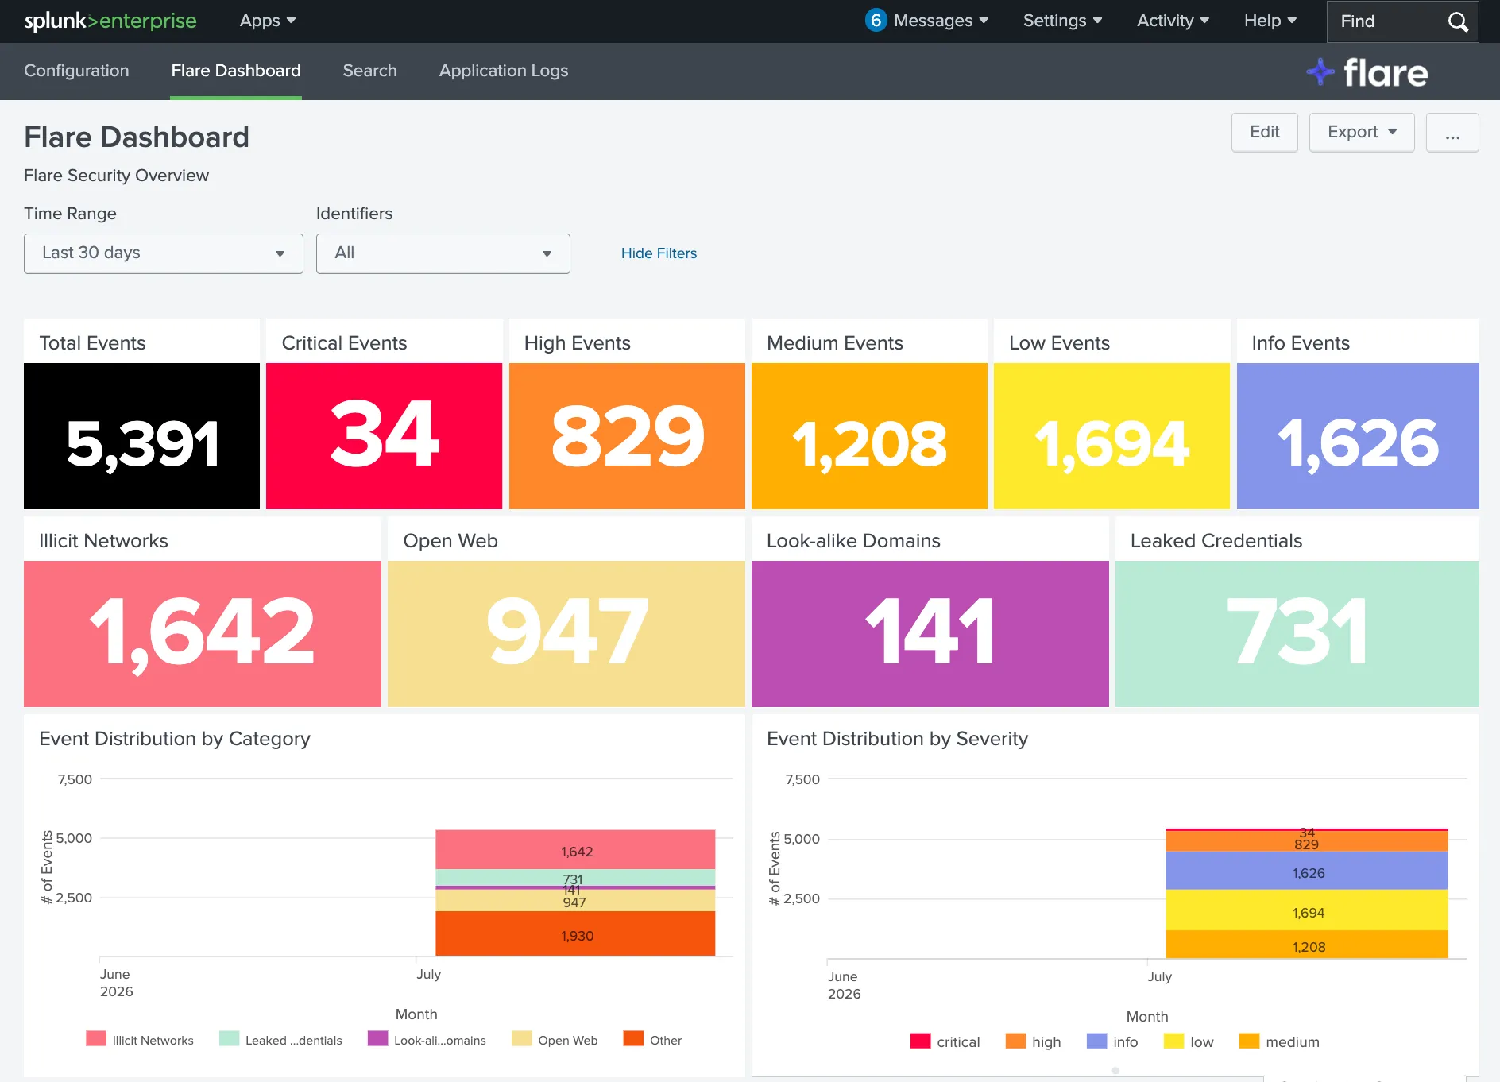1500x1082 pixels.
Task: Toggle the info severity legend swatch
Action: pos(1097,1041)
